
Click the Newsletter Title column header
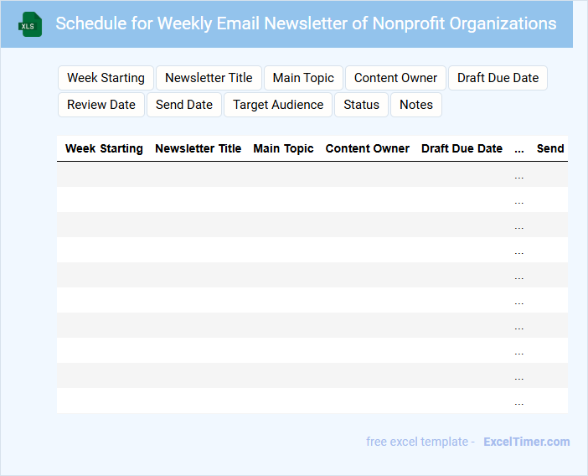[x=198, y=148]
